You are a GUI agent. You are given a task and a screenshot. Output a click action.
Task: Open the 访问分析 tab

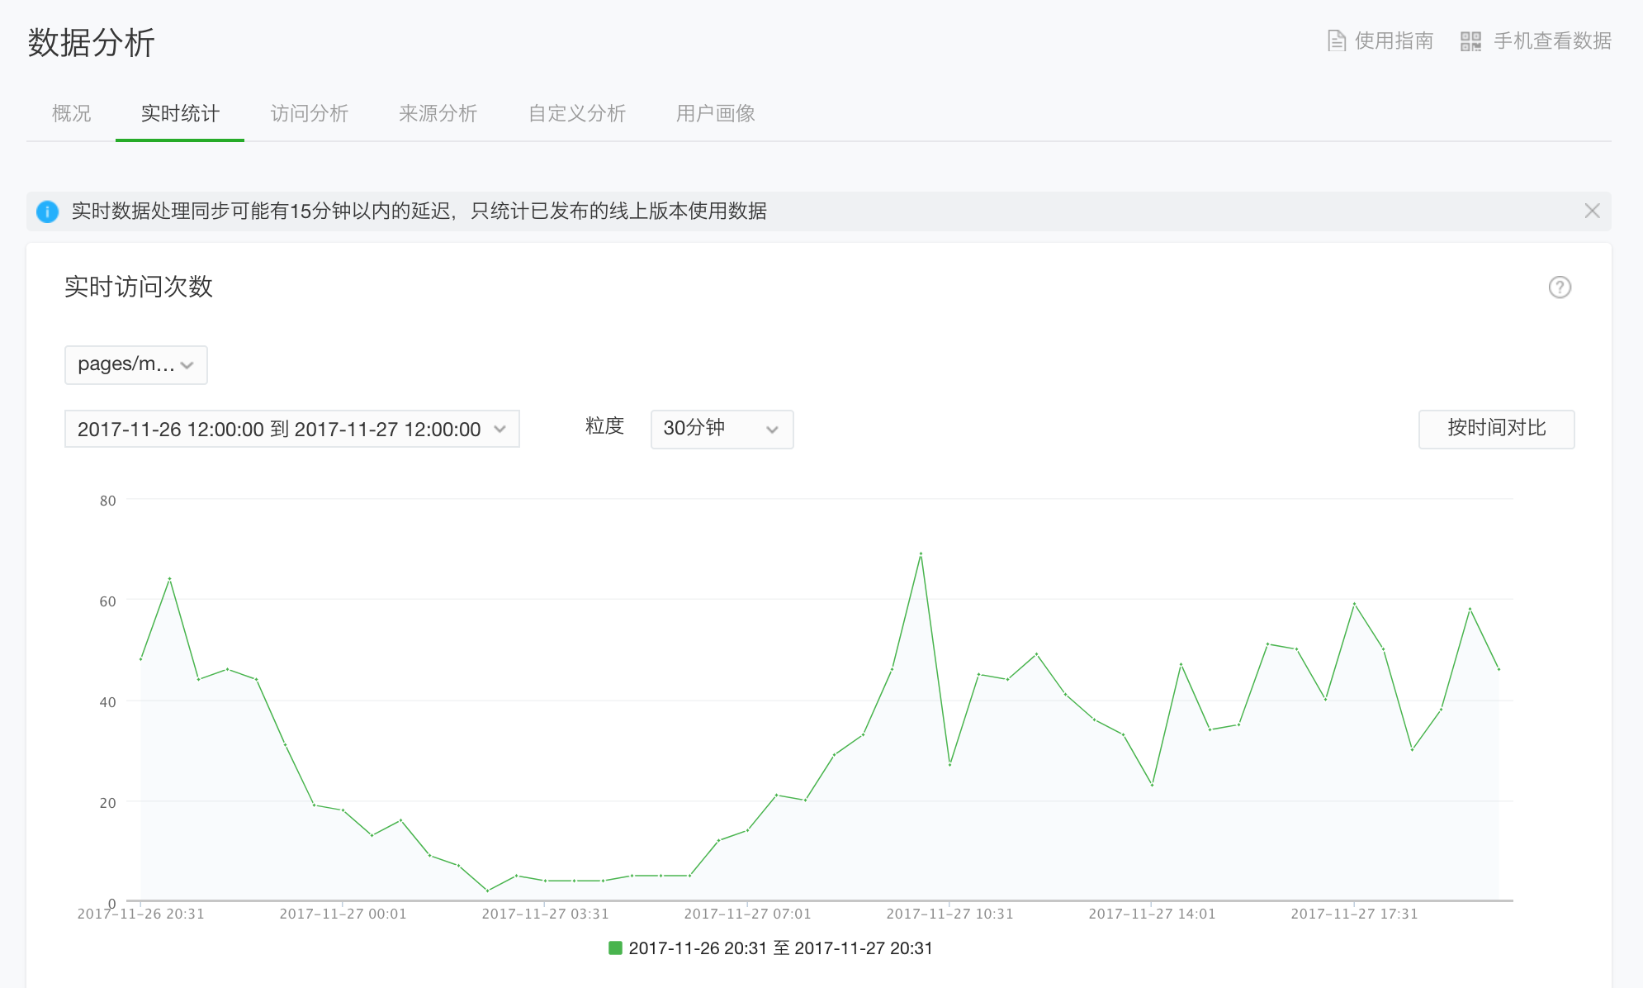(x=310, y=113)
